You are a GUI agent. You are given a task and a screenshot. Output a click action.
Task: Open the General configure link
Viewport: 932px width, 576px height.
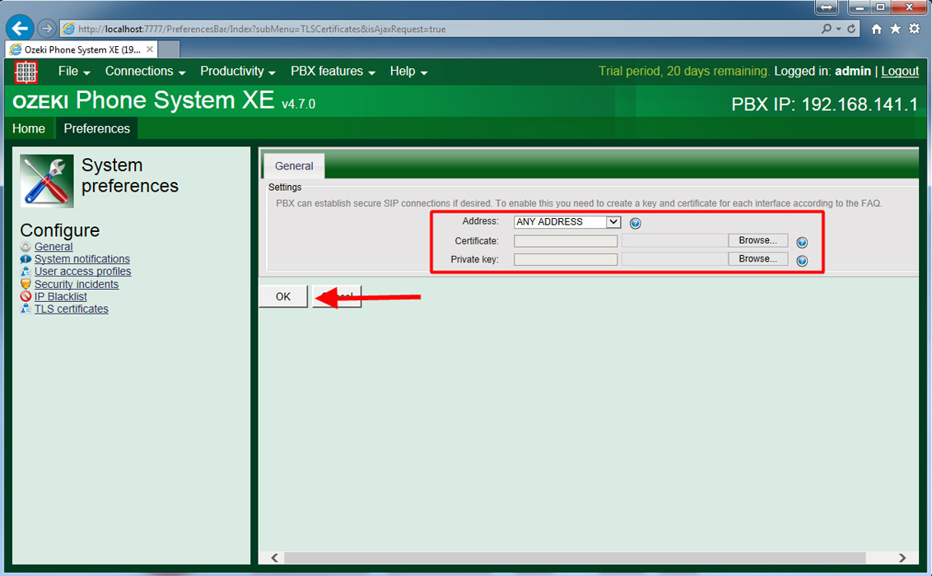coord(54,246)
